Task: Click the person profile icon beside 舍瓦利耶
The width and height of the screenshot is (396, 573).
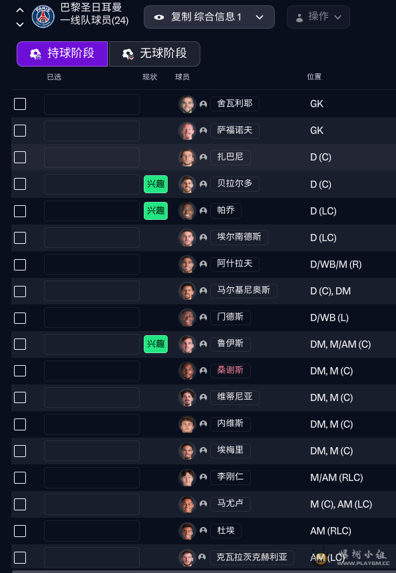Action: [202, 103]
